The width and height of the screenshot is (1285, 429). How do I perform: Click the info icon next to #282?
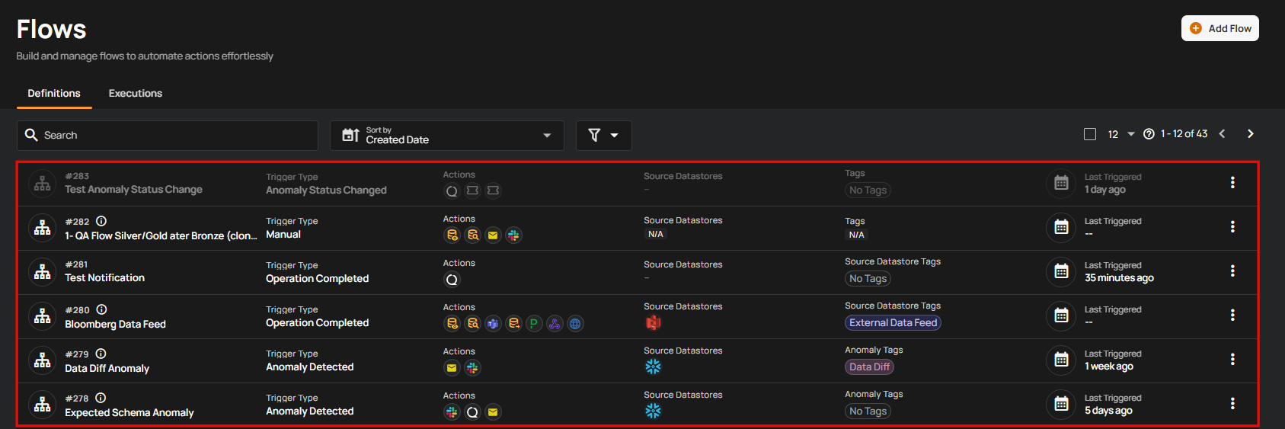pyautogui.click(x=101, y=221)
